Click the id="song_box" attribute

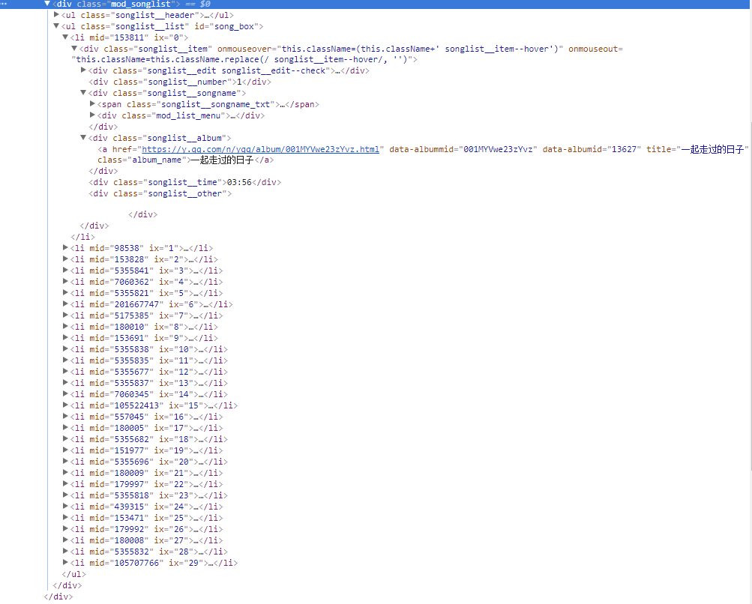click(x=227, y=26)
